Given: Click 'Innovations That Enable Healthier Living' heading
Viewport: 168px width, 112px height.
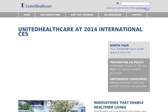Looking at the screenshot, I should coord(119,105).
